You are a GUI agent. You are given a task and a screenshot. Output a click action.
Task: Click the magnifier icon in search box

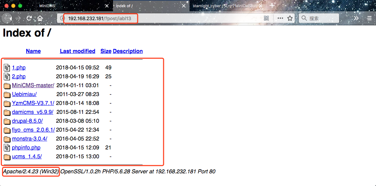click(304, 18)
